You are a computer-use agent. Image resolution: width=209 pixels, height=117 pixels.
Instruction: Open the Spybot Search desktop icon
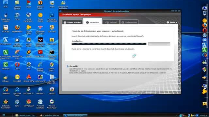click(x=52, y=67)
